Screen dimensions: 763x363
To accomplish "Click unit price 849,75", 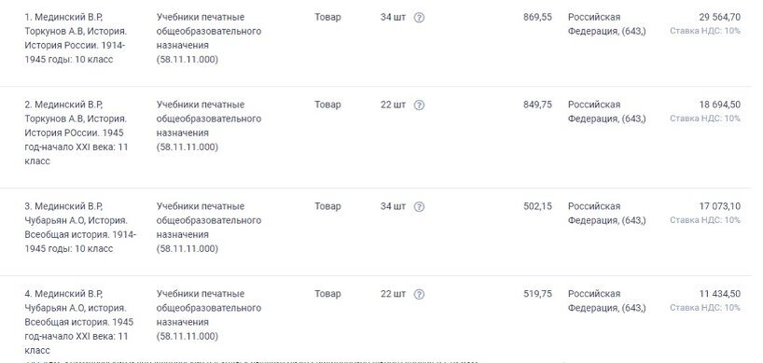I will click(537, 105).
